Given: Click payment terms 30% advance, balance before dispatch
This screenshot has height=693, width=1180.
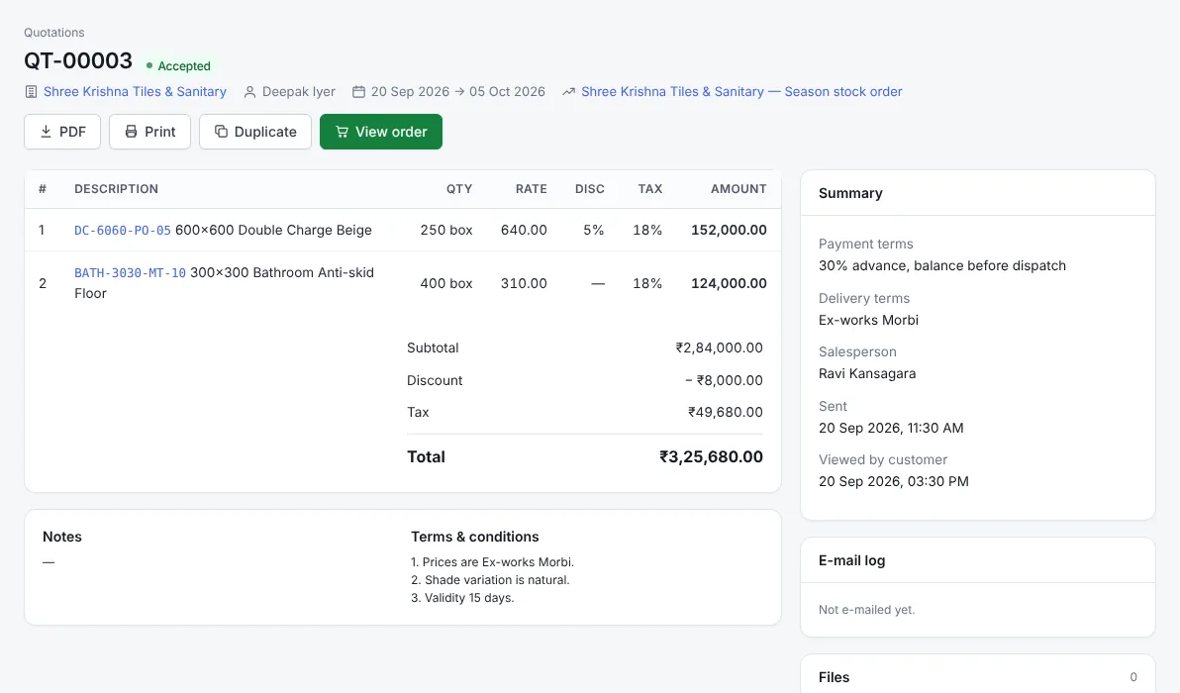Looking at the screenshot, I should coord(942,265).
